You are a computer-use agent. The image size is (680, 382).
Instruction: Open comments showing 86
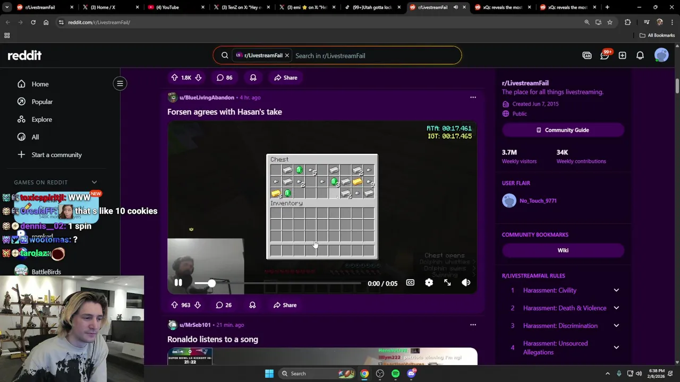point(224,77)
